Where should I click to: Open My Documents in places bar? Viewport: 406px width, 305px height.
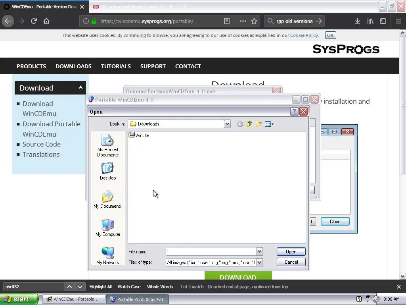pyautogui.click(x=108, y=199)
